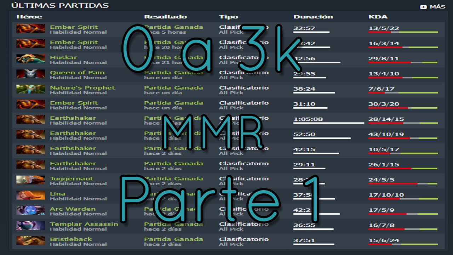Image resolution: width=453 pixels, height=255 pixels.
Task: Click the KDA bar under 26/1/15
Action: pyautogui.click(x=403, y=169)
